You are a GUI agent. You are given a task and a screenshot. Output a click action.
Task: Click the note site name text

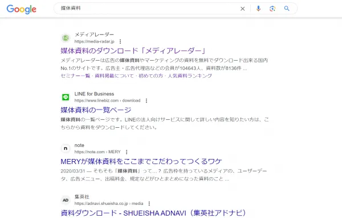point(79,145)
